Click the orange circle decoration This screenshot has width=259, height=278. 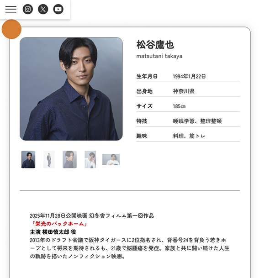pyautogui.click(x=11, y=29)
